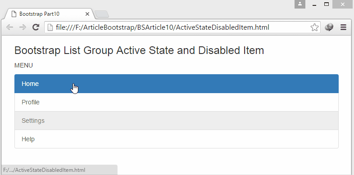Image resolution: width=354 pixels, height=175 pixels.
Task: Click the browser back arrow
Action: coord(10,27)
